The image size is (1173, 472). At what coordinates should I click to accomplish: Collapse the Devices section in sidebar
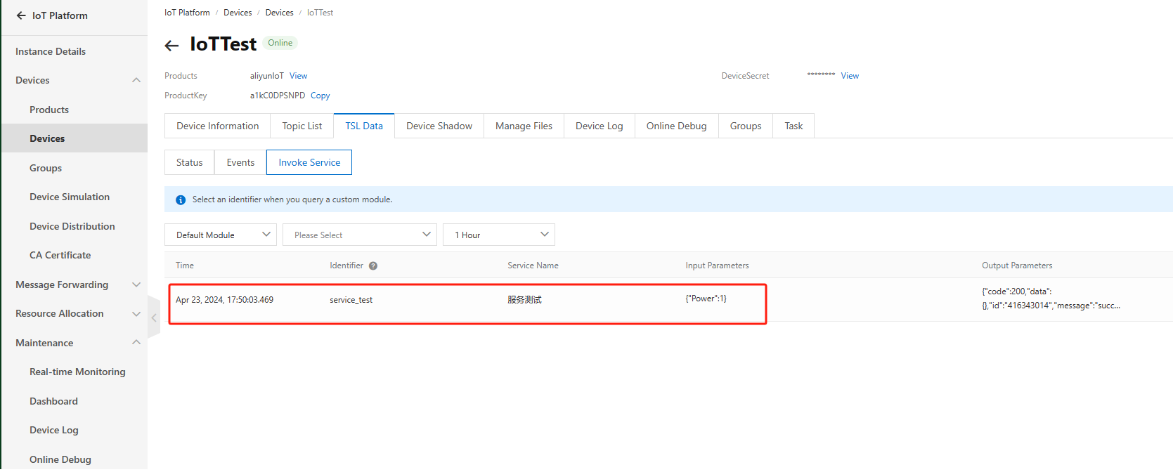click(136, 80)
